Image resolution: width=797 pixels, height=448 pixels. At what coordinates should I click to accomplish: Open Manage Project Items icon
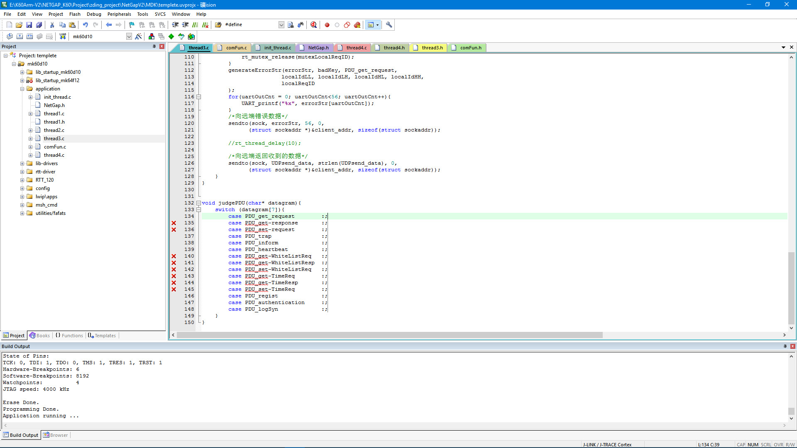152,37
